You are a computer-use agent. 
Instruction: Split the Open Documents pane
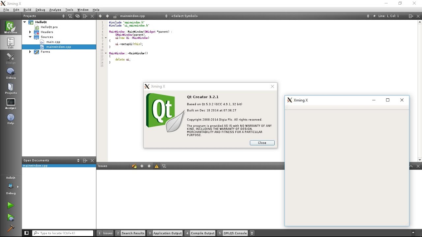(x=85, y=160)
